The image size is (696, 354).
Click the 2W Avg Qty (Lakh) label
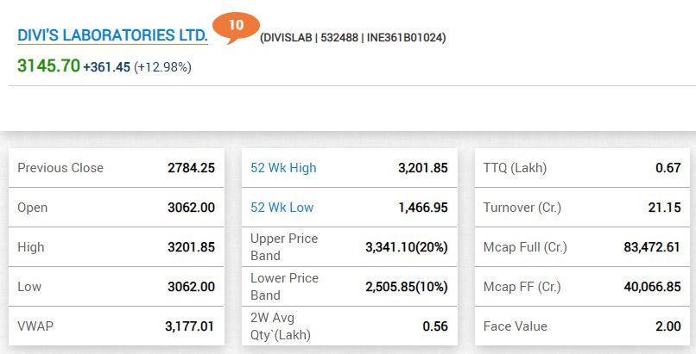(281, 326)
